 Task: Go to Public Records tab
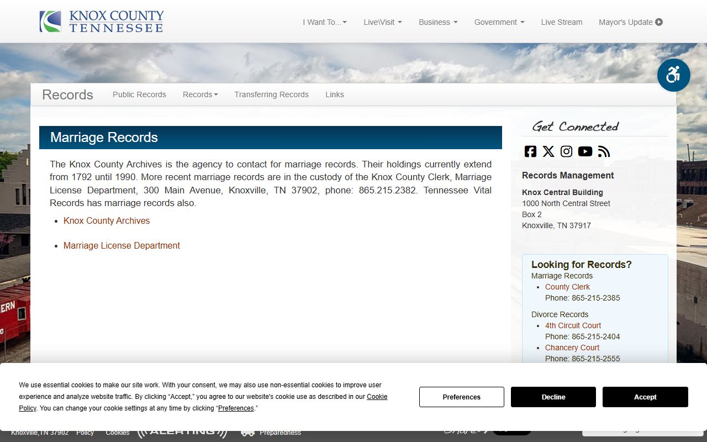(x=139, y=94)
